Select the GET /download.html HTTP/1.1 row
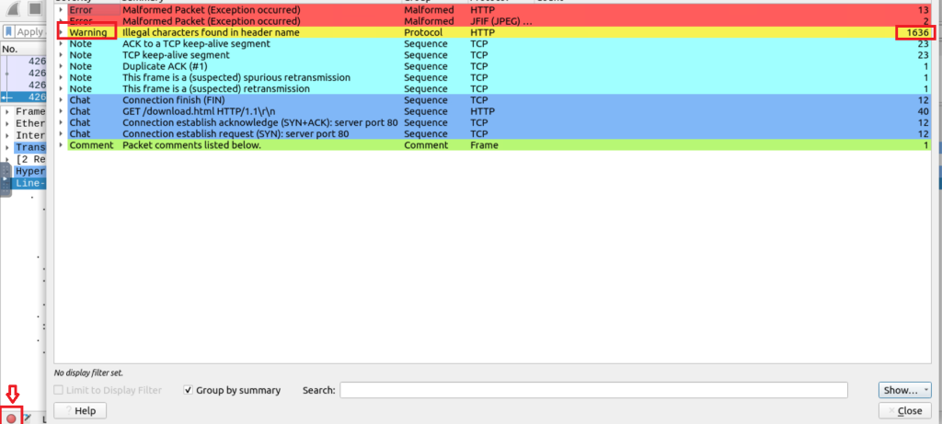 tap(258, 111)
